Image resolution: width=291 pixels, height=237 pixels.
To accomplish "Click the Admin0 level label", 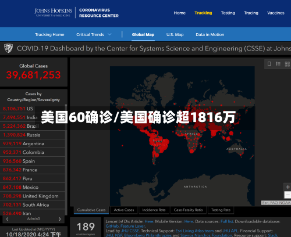I will click(33, 218).
